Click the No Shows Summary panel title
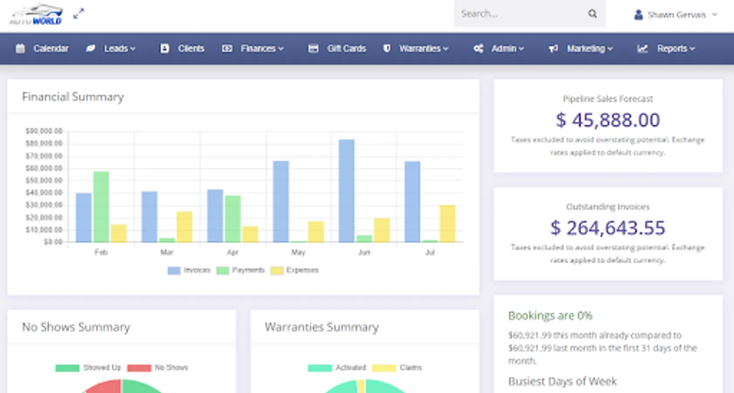The image size is (734, 393). pos(76,327)
